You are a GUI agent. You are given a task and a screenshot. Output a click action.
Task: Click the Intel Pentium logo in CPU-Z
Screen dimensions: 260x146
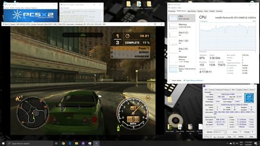coord(249,98)
